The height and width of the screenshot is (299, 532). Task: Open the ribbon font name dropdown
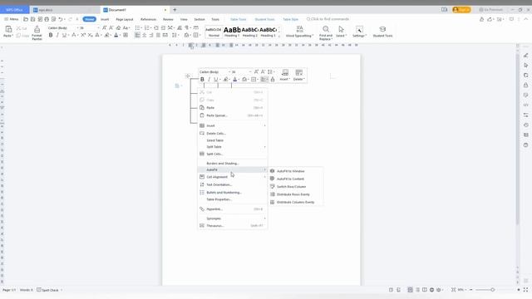pyautogui.click(x=77, y=27)
